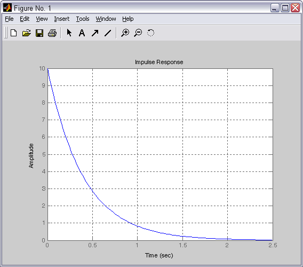
Task: Pick the Insert Line tool
Action: tap(108, 33)
